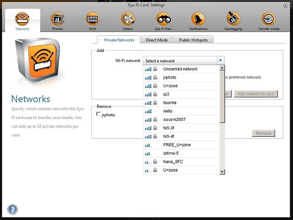Click the Select a network combo box
This screenshot has width=293, height=220.
point(184,60)
